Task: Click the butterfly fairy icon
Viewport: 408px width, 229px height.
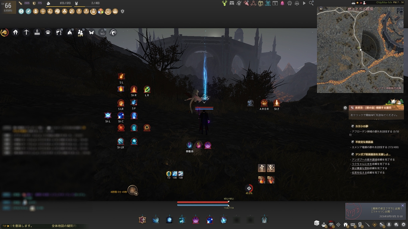Action: pos(91,32)
